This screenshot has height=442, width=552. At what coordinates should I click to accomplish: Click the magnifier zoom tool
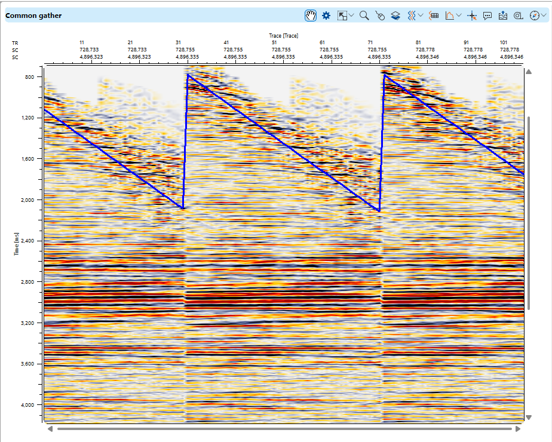tap(364, 16)
